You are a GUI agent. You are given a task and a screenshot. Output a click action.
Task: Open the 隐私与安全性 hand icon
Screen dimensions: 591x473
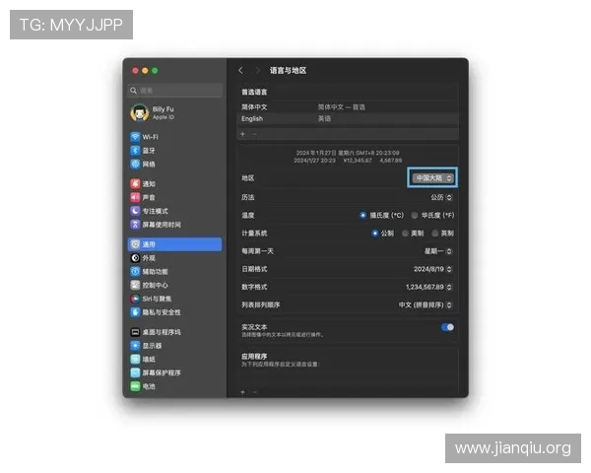tap(135, 312)
